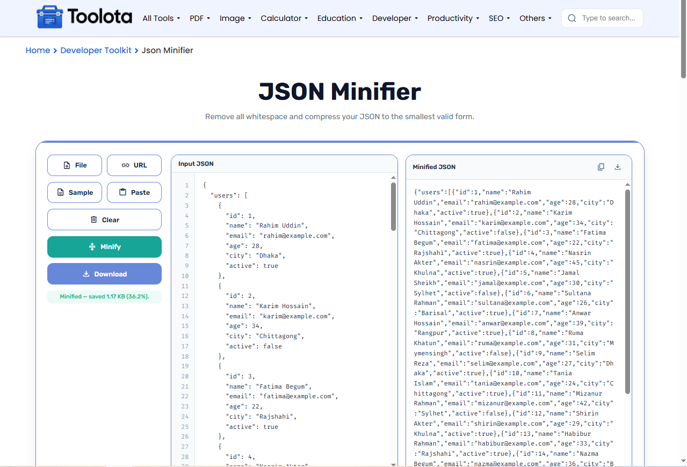Open the All Tools dropdown menu
Viewport: 687px width, 467px height.
pos(161,18)
